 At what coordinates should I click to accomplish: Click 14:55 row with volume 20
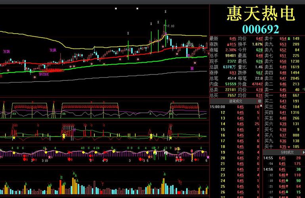pos(282,158)
